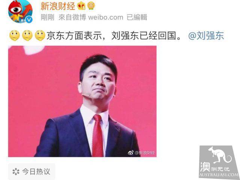Viewport: 240px width, 180px height.
Task: Click the @新浪财经 watermark on the photo
Action: (145, 153)
